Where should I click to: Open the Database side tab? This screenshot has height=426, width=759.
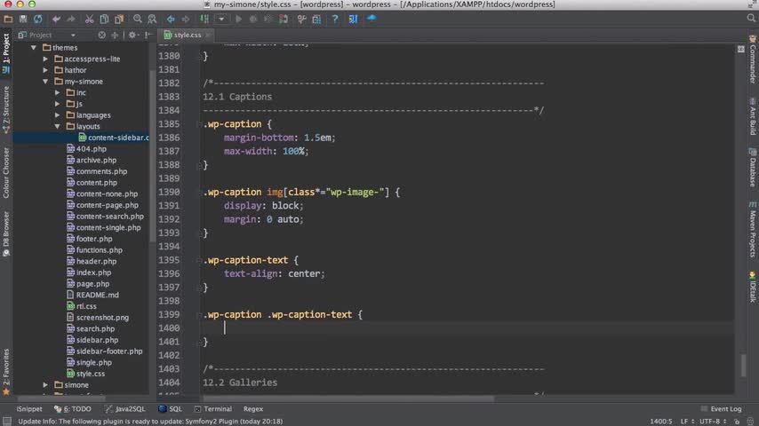pos(753,168)
